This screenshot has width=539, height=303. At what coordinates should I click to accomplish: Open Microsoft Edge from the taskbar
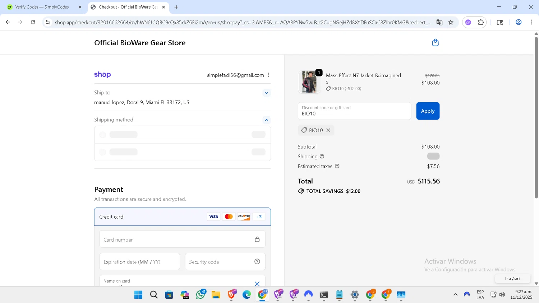click(247, 295)
